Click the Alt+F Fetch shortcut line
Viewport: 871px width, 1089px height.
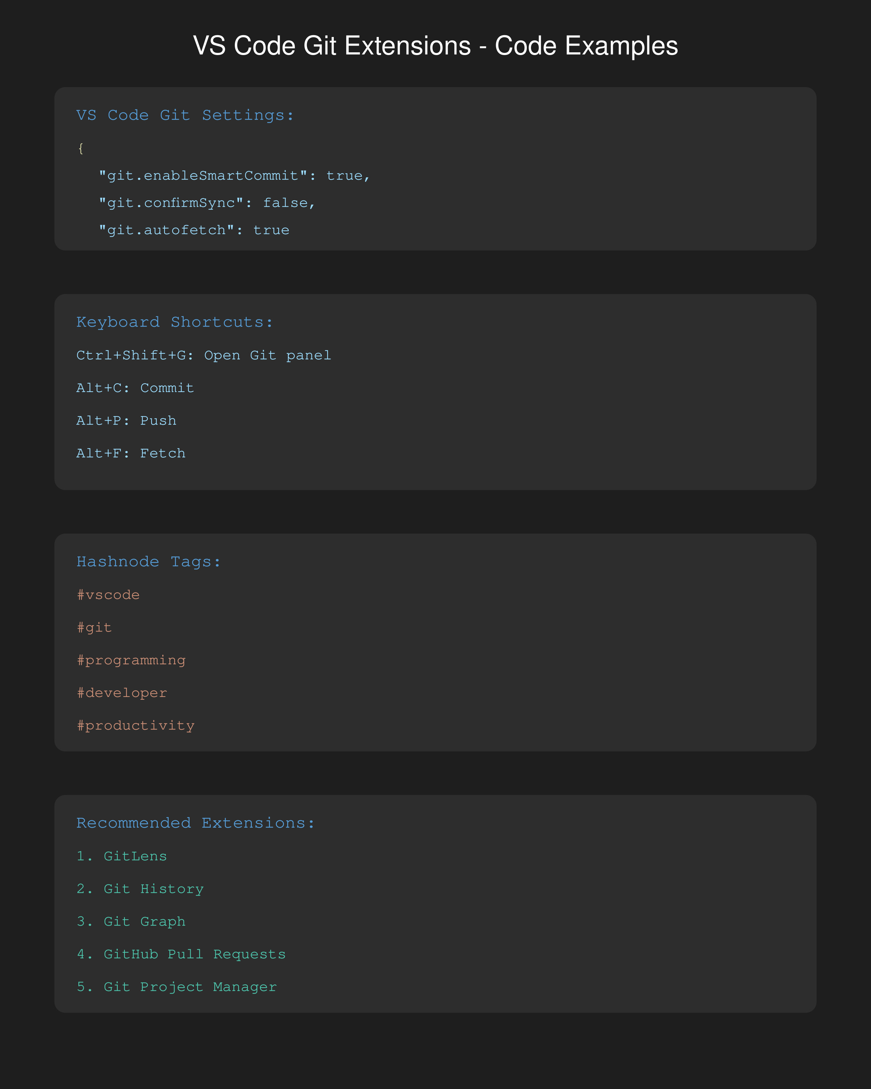[x=131, y=454]
